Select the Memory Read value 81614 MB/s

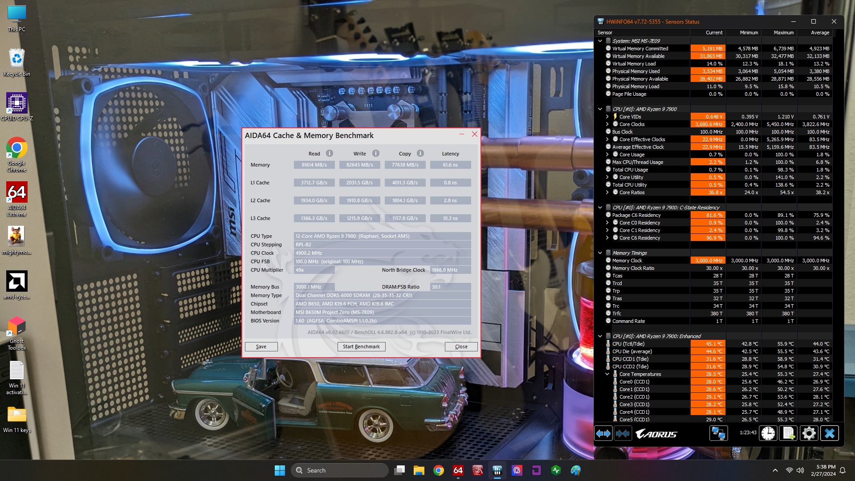314,165
